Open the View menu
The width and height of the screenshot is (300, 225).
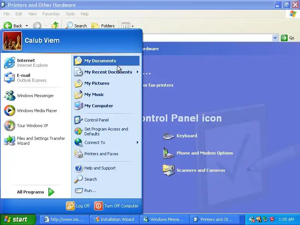point(32,14)
